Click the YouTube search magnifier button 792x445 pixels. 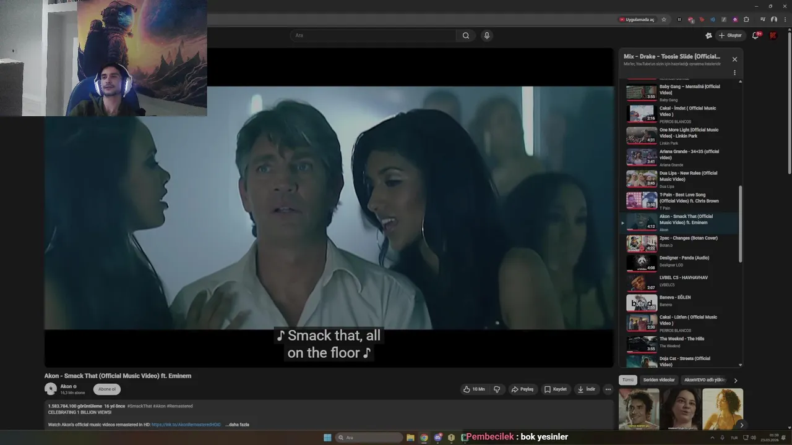pos(466,35)
